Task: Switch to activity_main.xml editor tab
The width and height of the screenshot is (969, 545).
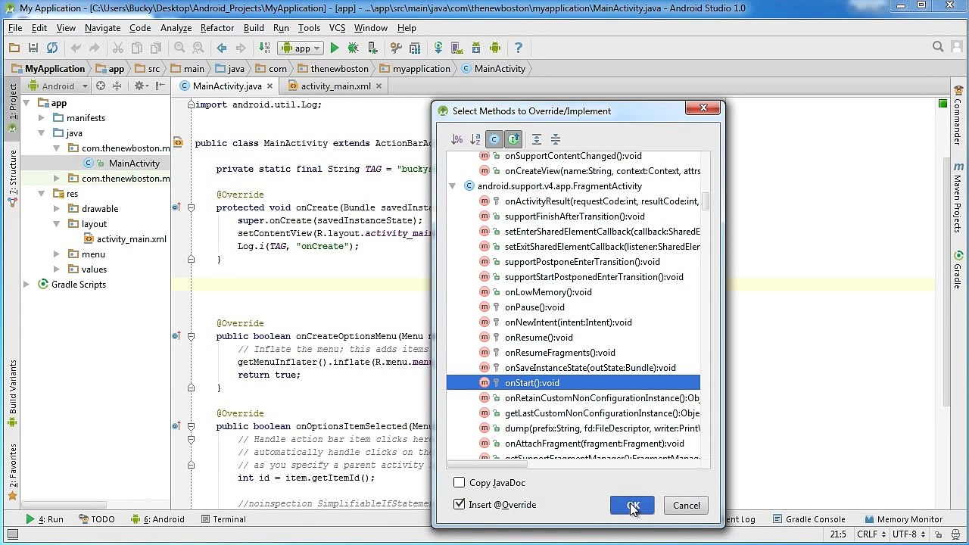Action: 335,86
